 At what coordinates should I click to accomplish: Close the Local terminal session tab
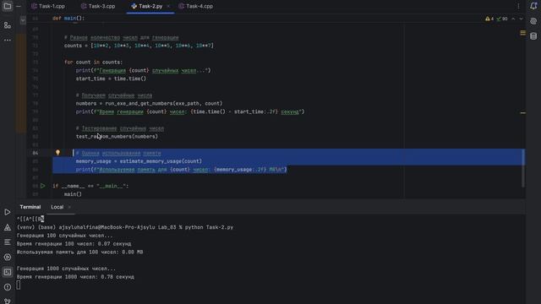(x=69, y=207)
